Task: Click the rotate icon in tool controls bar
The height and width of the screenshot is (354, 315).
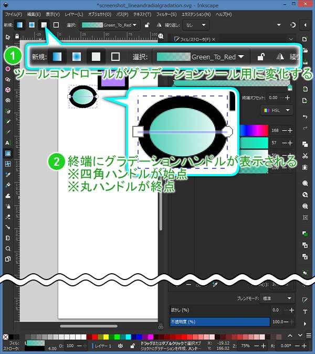Action: click(293, 25)
